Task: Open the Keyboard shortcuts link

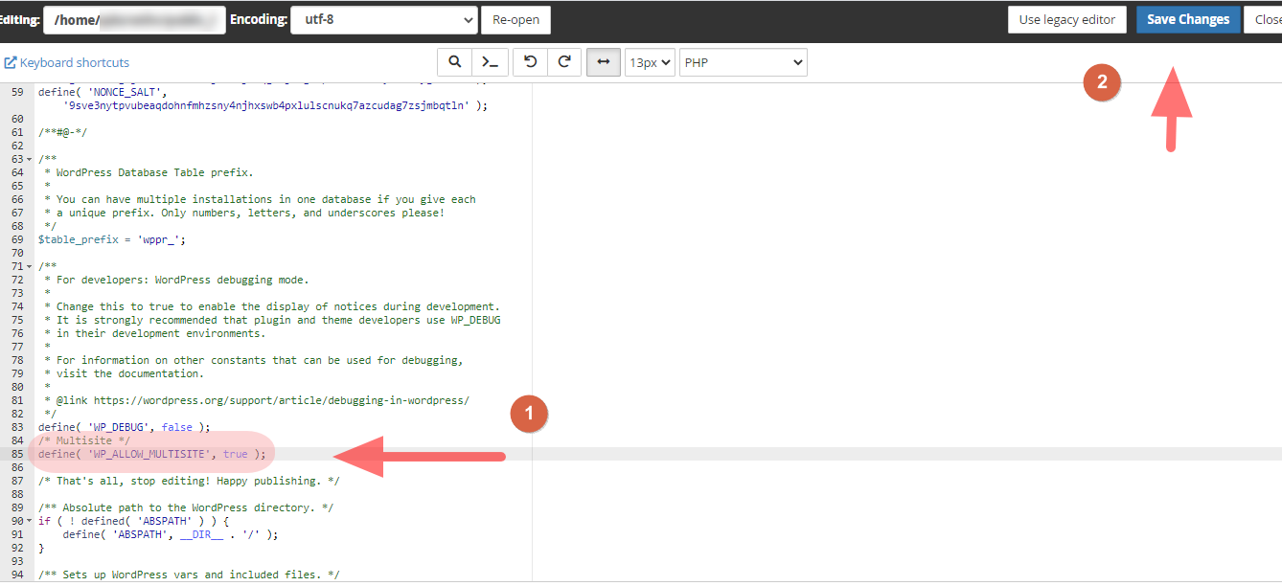Action: (x=67, y=62)
